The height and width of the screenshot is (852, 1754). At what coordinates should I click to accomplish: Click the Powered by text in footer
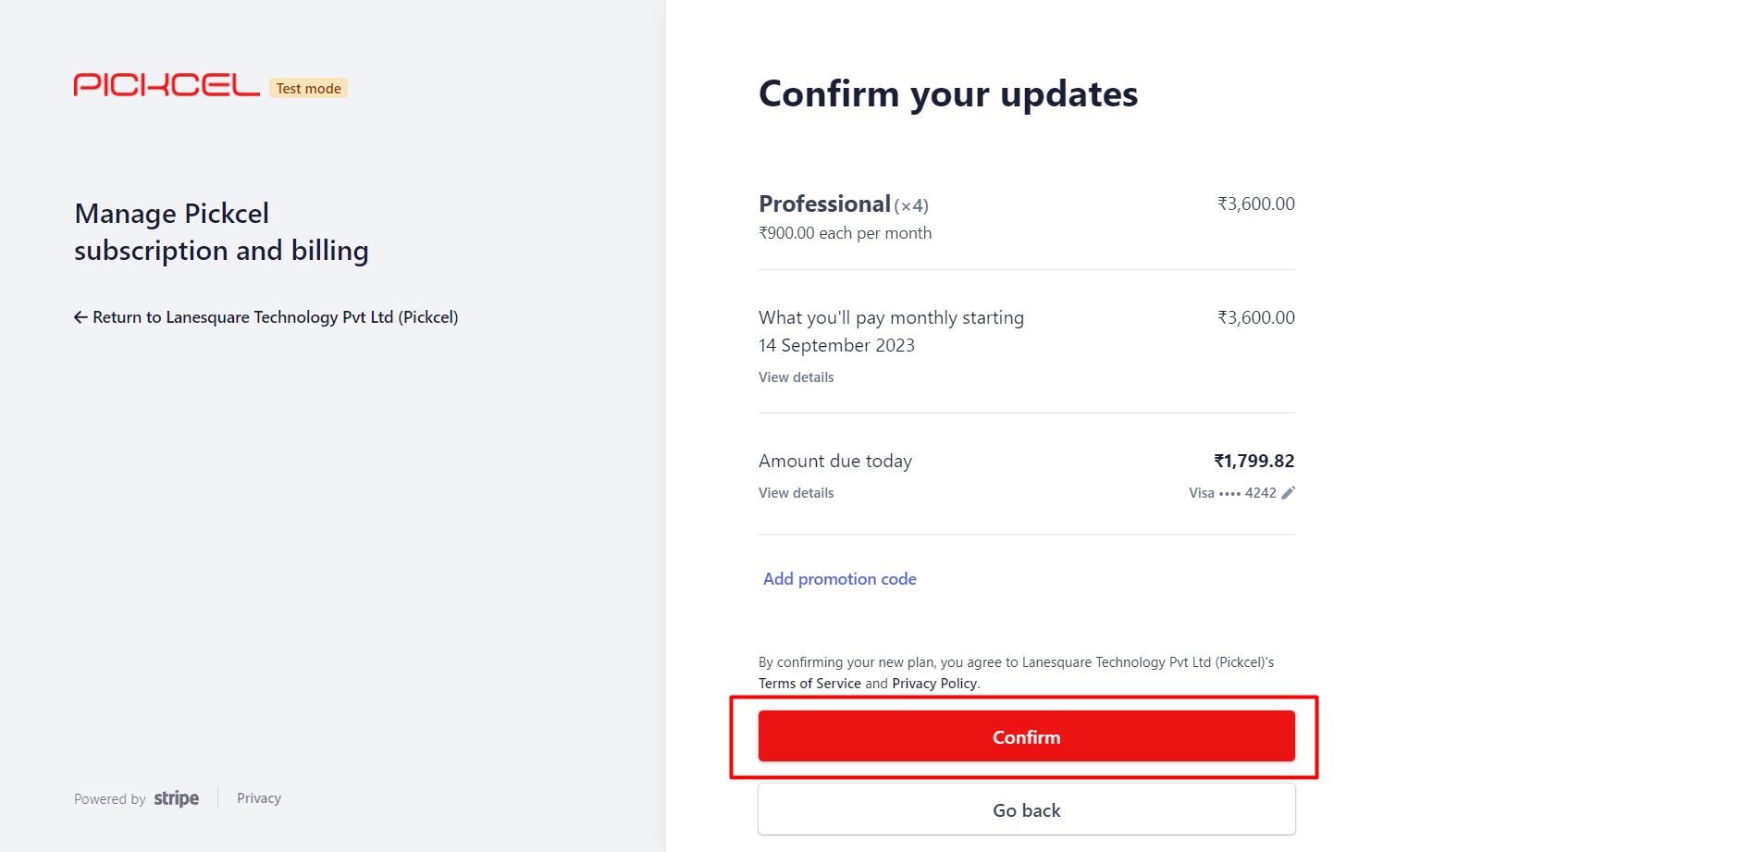pos(110,799)
